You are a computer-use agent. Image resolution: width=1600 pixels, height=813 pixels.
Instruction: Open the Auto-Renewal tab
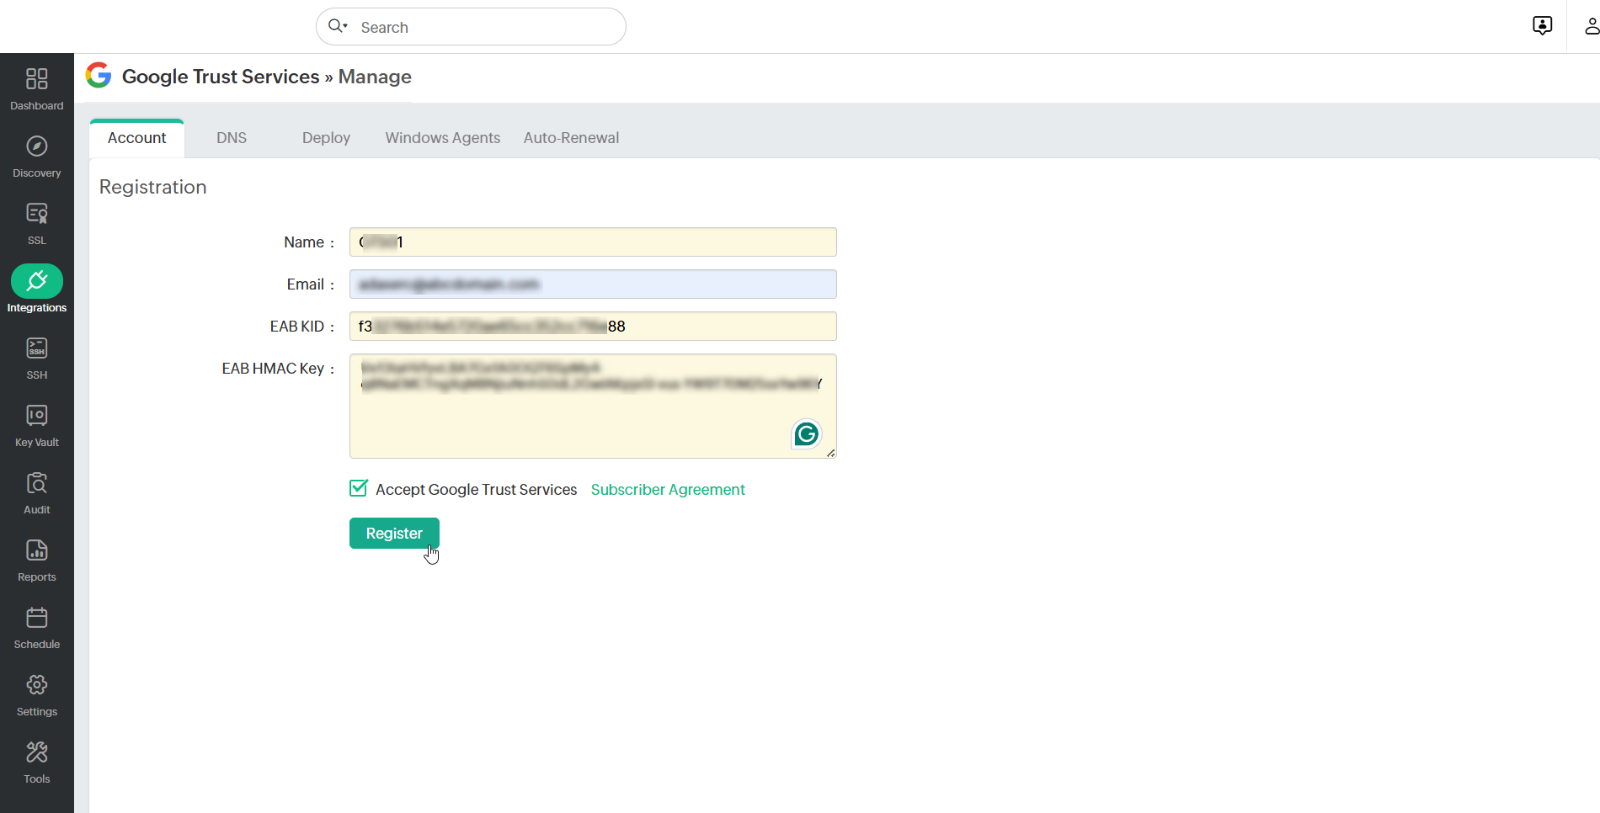click(571, 138)
